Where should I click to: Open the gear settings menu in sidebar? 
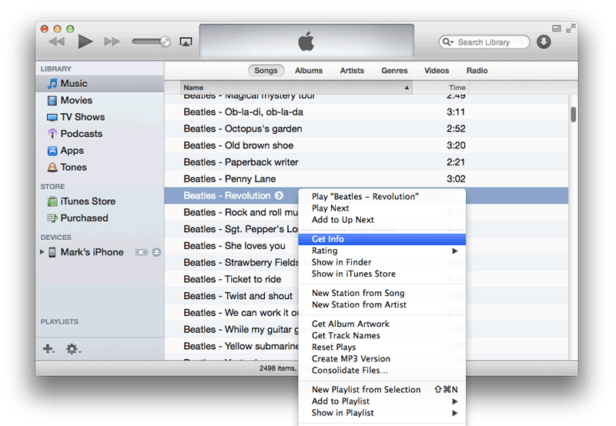tap(72, 349)
